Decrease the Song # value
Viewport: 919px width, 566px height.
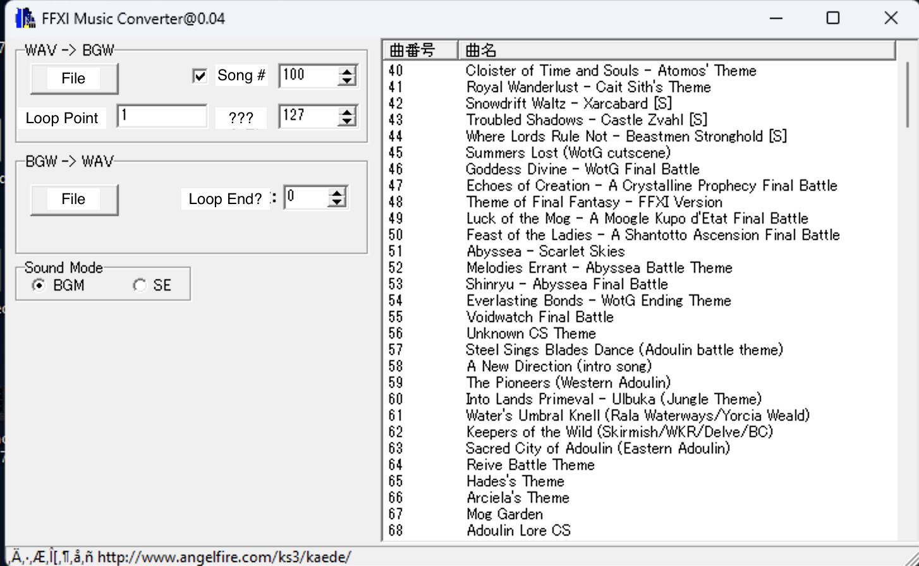pos(346,81)
